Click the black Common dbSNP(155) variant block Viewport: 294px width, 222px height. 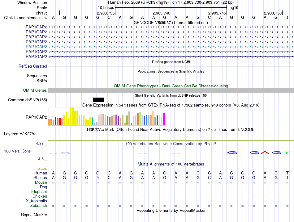[x=98, y=100]
